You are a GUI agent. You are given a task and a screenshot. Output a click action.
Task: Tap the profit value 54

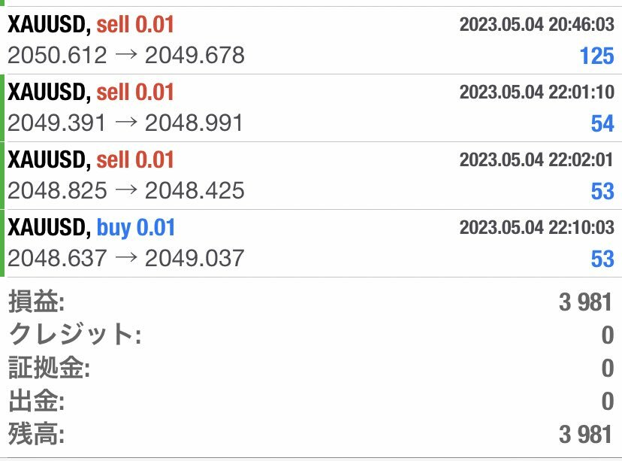click(x=602, y=123)
